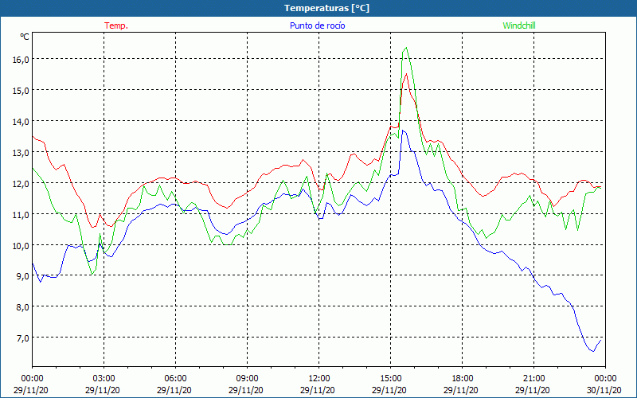Viewport: 637px width, 398px height.
Task: Click the 7,0 y-axis value
Action: tap(22, 338)
